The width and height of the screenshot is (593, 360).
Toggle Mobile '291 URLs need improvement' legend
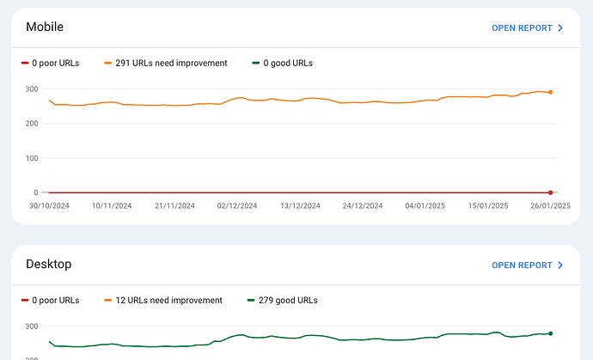tap(166, 64)
